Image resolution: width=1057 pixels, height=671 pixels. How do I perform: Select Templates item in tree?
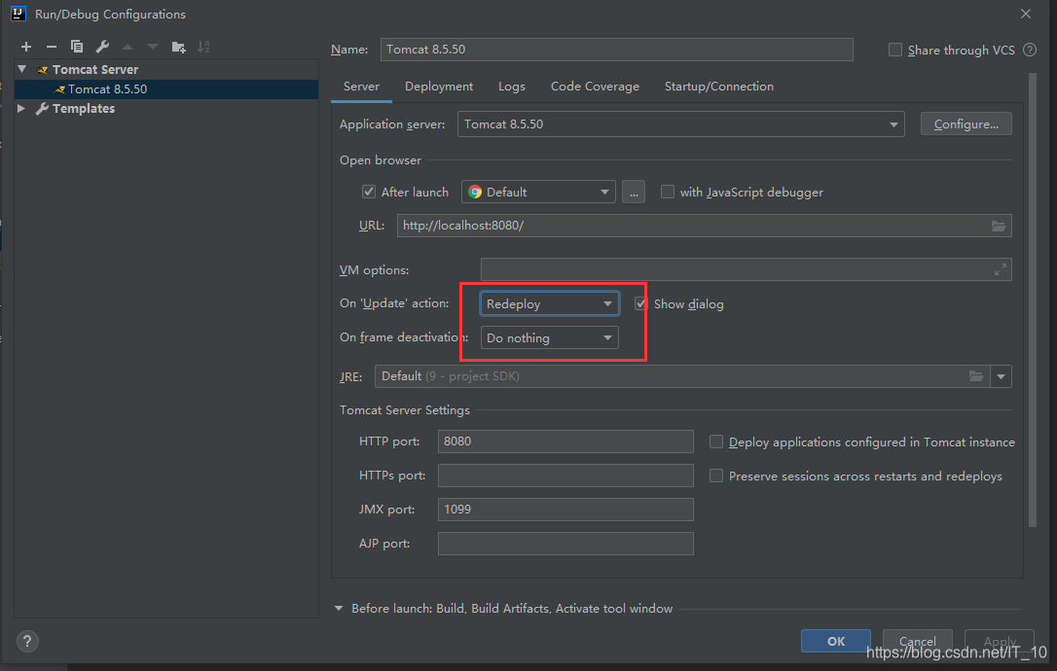point(84,109)
